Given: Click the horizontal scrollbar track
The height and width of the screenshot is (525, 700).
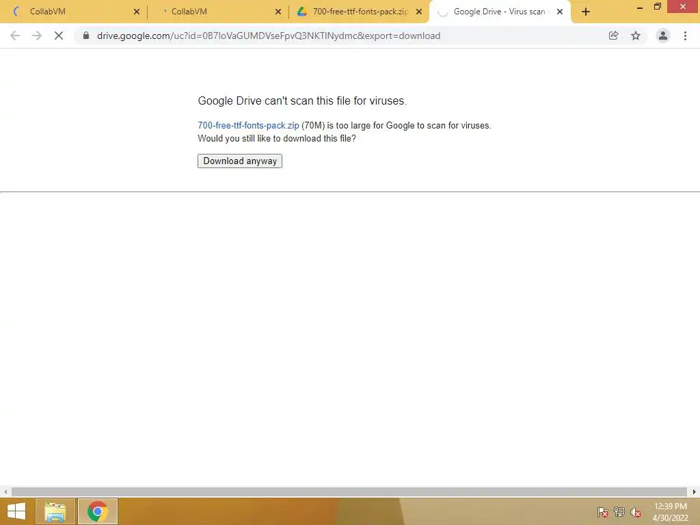Looking at the screenshot, I should (x=349, y=492).
